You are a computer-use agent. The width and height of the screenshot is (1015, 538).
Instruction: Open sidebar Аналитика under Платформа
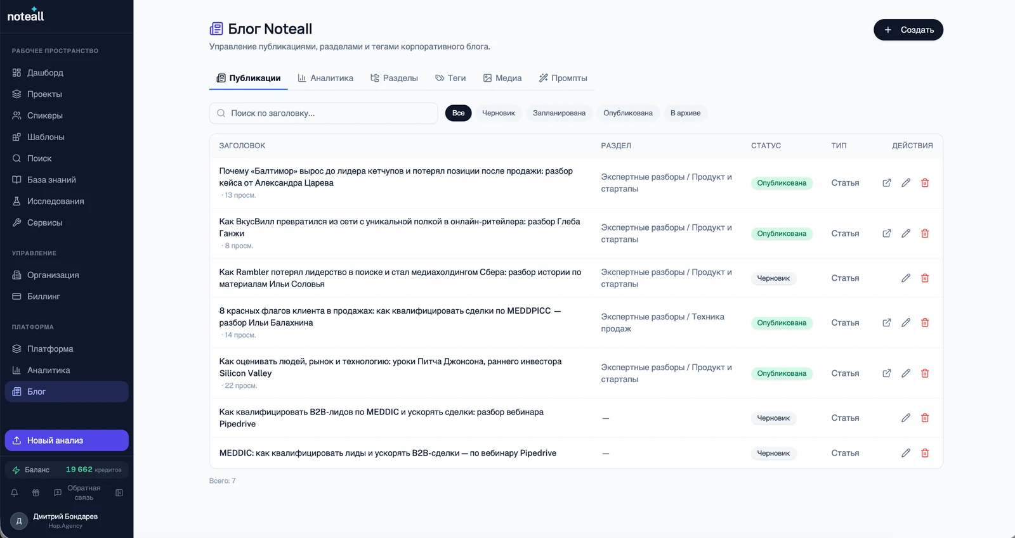[x=67, y=371]
